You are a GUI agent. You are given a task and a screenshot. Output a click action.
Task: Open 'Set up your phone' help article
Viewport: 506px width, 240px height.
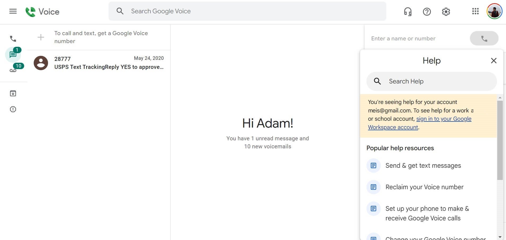[x=427, y=213]
